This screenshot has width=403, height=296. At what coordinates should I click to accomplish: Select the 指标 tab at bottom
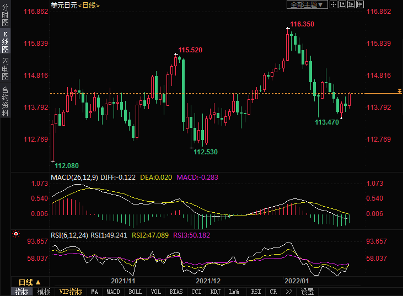(x=22, y=292)
